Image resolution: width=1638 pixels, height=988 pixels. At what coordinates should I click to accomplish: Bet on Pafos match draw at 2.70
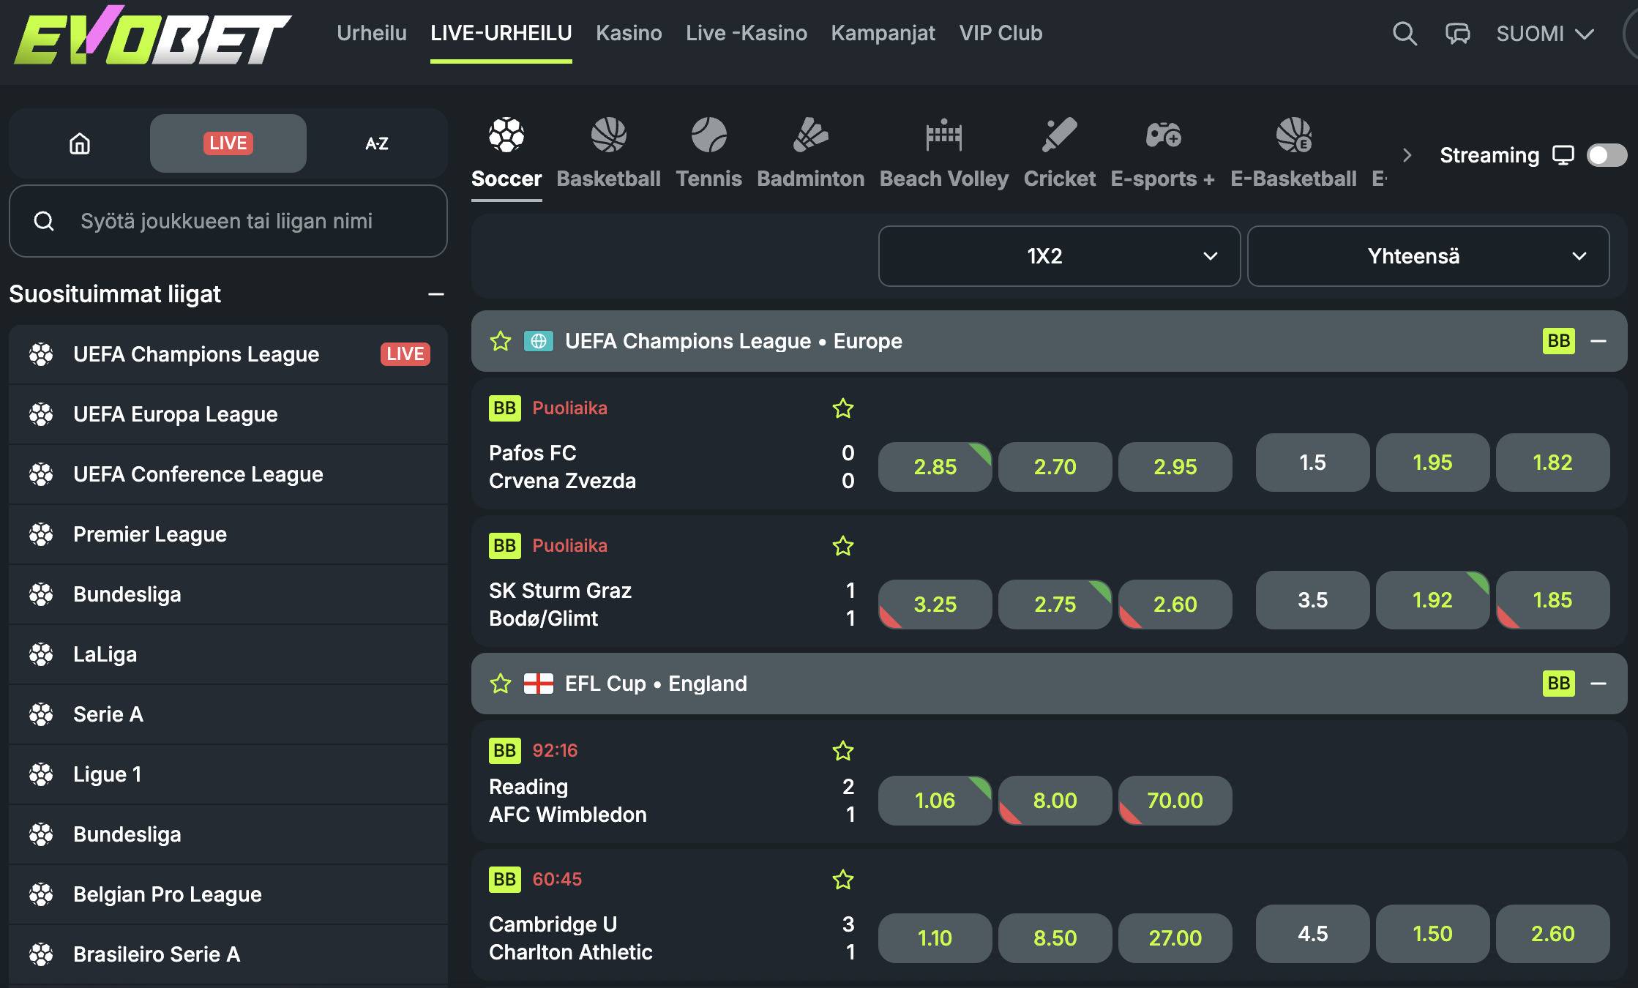(1055, 467)
